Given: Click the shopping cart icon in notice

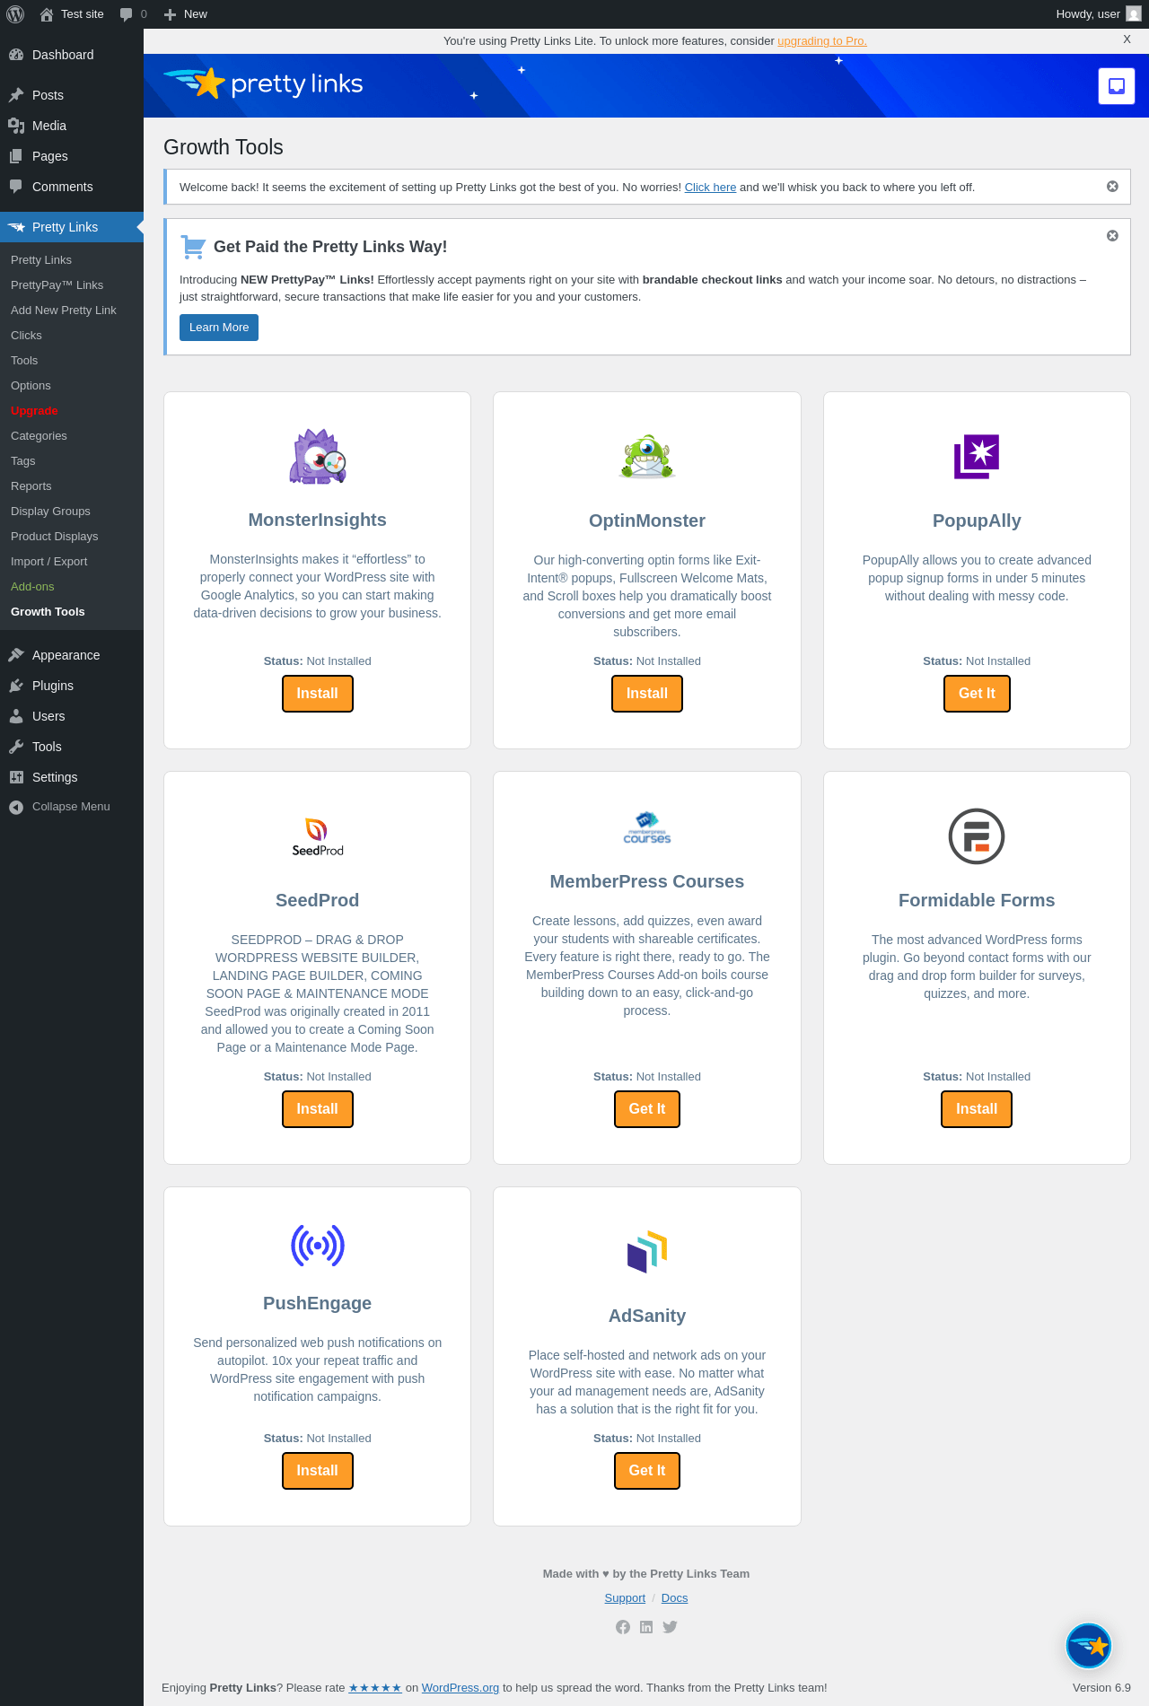Looking at the screenshot, I should (x=193, y=246).
